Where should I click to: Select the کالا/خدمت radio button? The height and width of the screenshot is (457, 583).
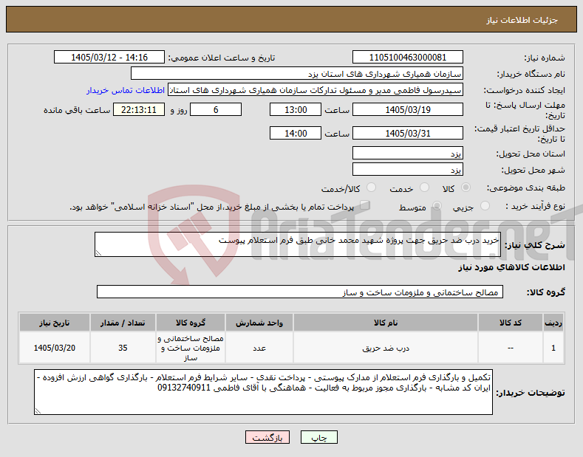click(371, 188)
